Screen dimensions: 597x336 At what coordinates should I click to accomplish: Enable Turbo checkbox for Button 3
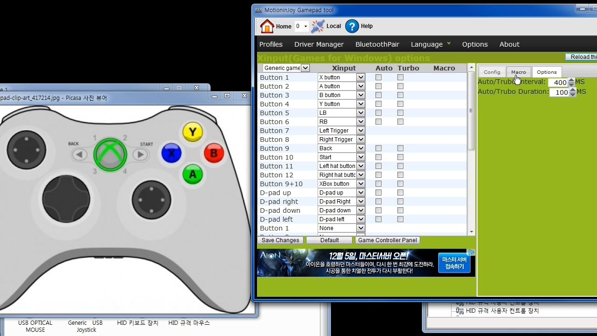click(x=400, y=95)
